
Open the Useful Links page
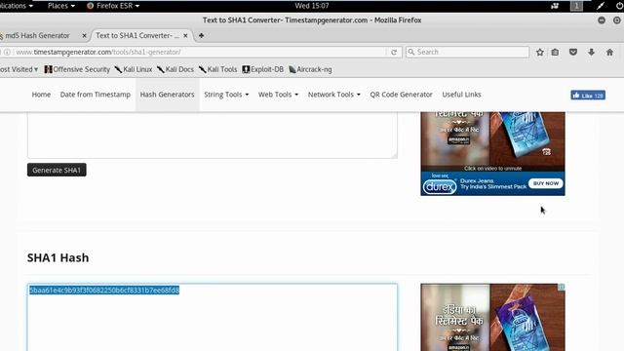[461, 95]
